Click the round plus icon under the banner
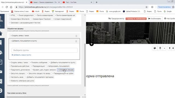This screenshot has width=175, height=98. click(x=92, y=44)
